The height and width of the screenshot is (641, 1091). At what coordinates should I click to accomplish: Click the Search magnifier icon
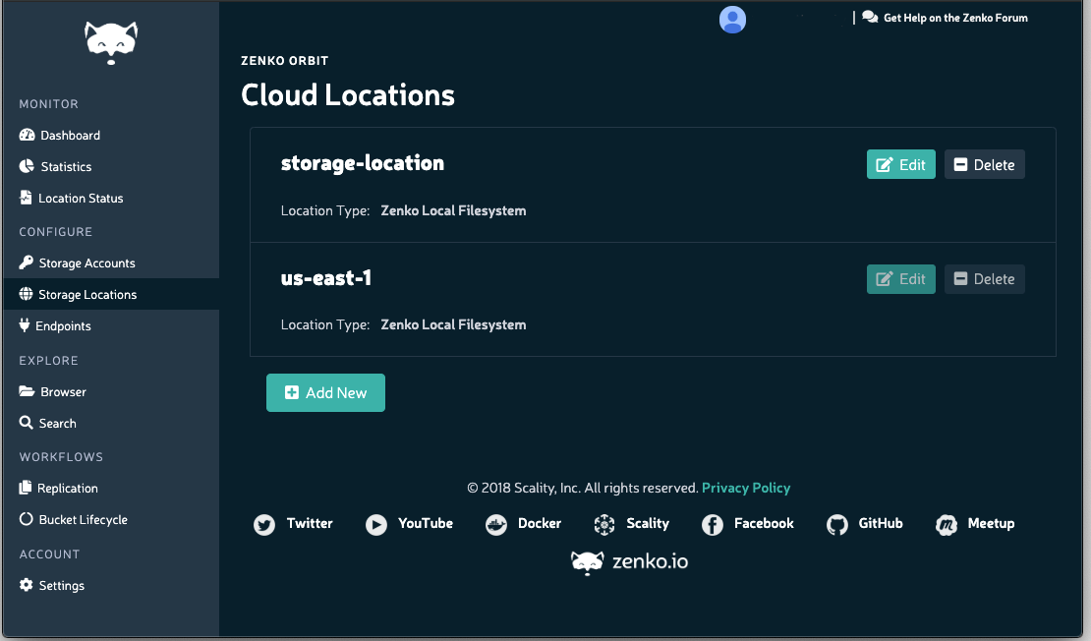click(26, 423)
